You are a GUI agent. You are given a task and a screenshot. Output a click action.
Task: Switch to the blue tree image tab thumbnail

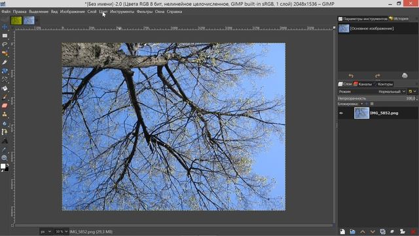pyautogui.click(x=29, y=20)
